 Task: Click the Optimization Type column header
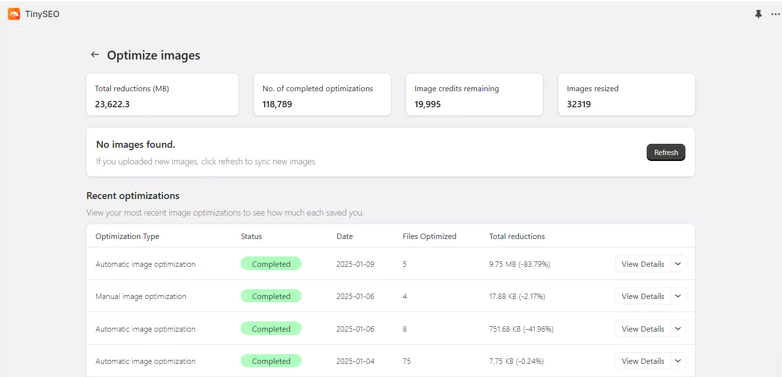tap(127, 237)
